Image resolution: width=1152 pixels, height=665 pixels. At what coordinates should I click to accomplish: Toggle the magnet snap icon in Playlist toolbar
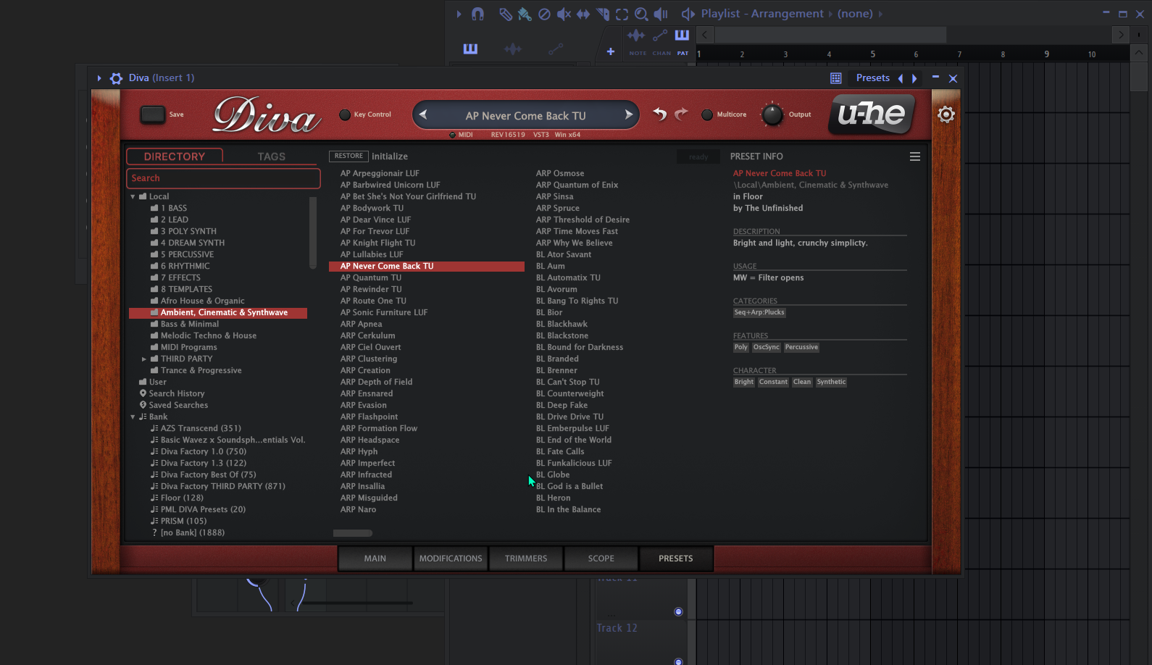pyautogui.click(x=477, y=14)
